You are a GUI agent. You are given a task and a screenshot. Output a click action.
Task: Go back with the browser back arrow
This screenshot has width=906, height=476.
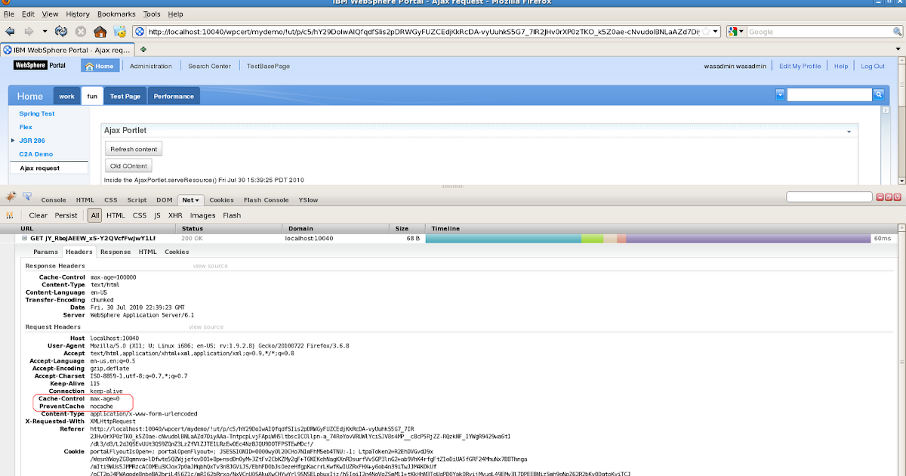tap(11, 31)
